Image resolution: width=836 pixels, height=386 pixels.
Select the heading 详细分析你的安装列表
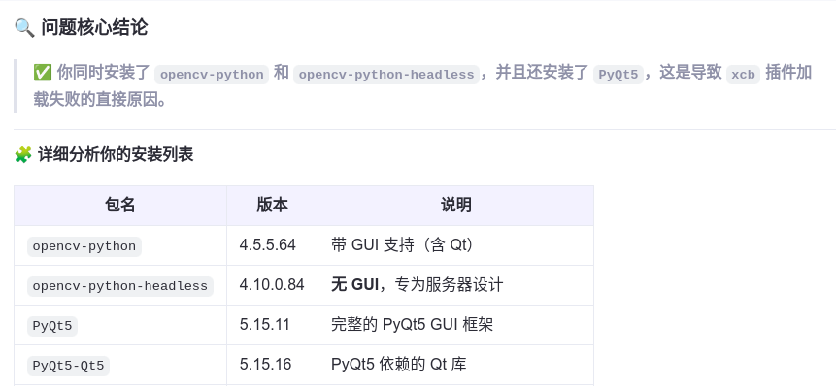pyautogui.click(x=116, y=155)
